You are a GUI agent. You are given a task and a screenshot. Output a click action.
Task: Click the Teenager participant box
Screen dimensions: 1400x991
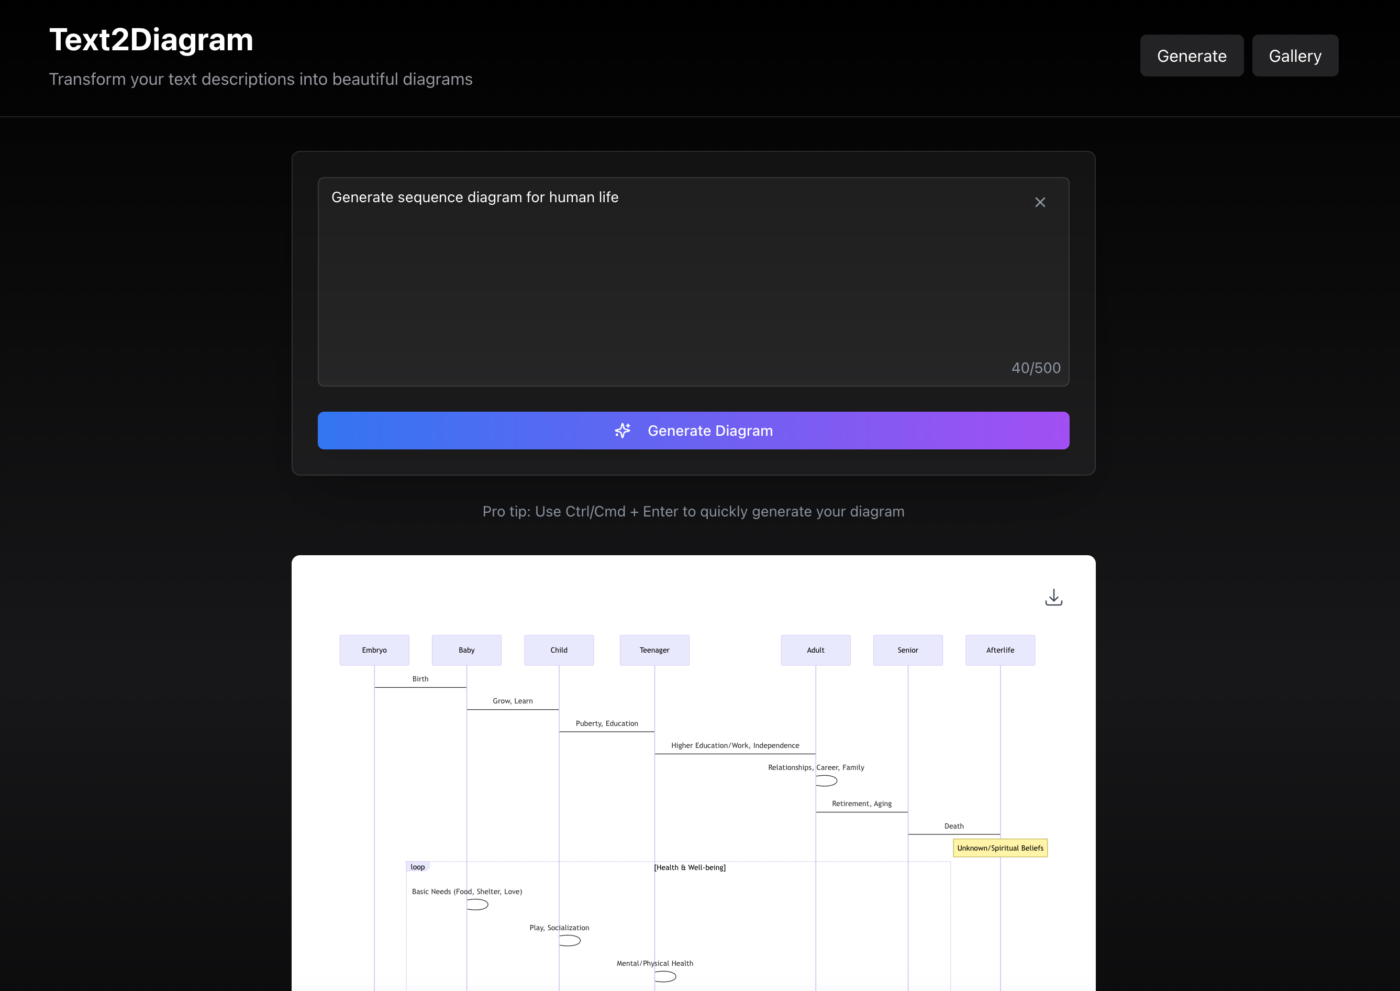click(x=654, y=650)
